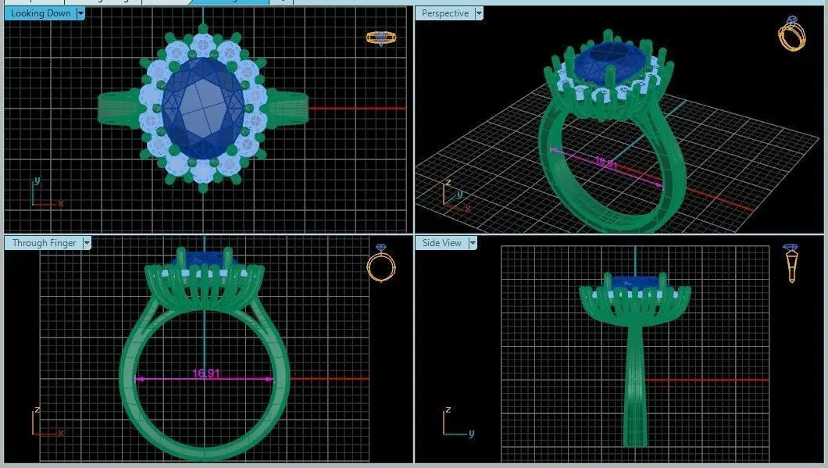The height and width of the screenshot is (468, 828).
Task: Click the zy axis indicator in Side View
Action: (458, 422)
